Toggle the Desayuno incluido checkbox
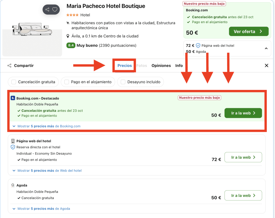This screenshot has height=218, width=275. (123, 82)
